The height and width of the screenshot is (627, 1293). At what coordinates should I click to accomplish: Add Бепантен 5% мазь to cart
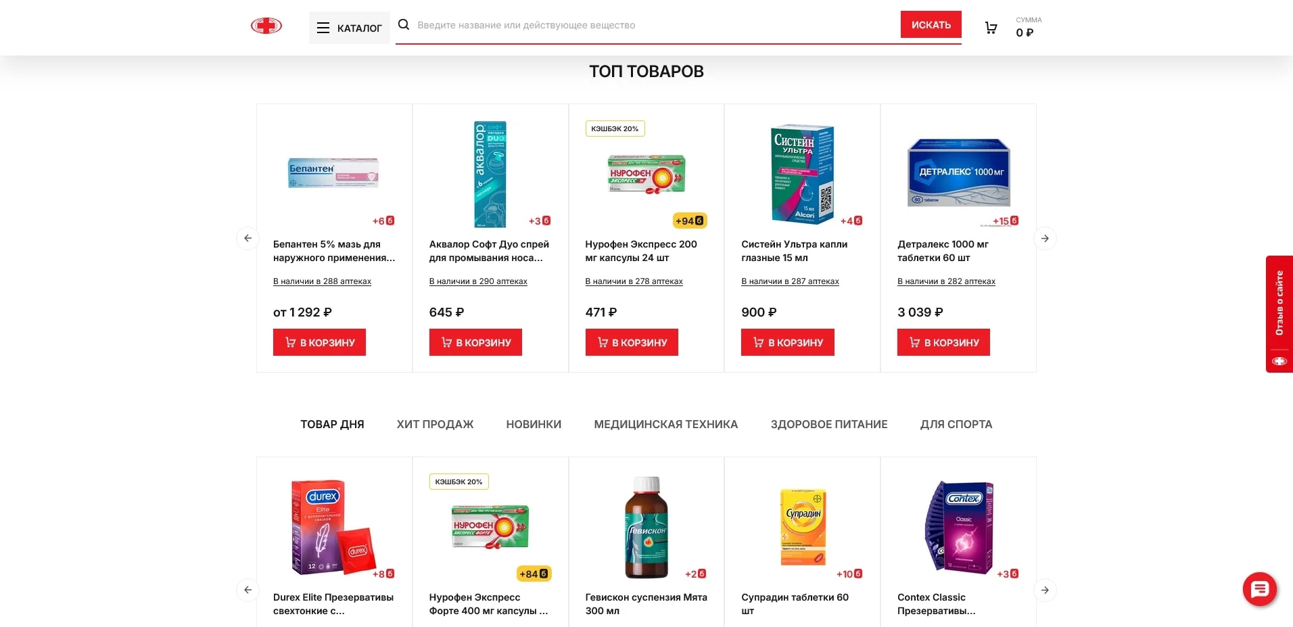click(x=319, y=342)
